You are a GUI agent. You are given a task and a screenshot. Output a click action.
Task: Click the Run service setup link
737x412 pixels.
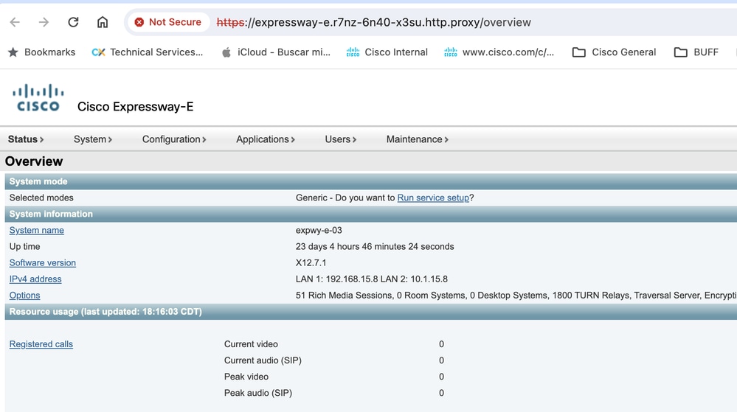click(x=433, y=198)
